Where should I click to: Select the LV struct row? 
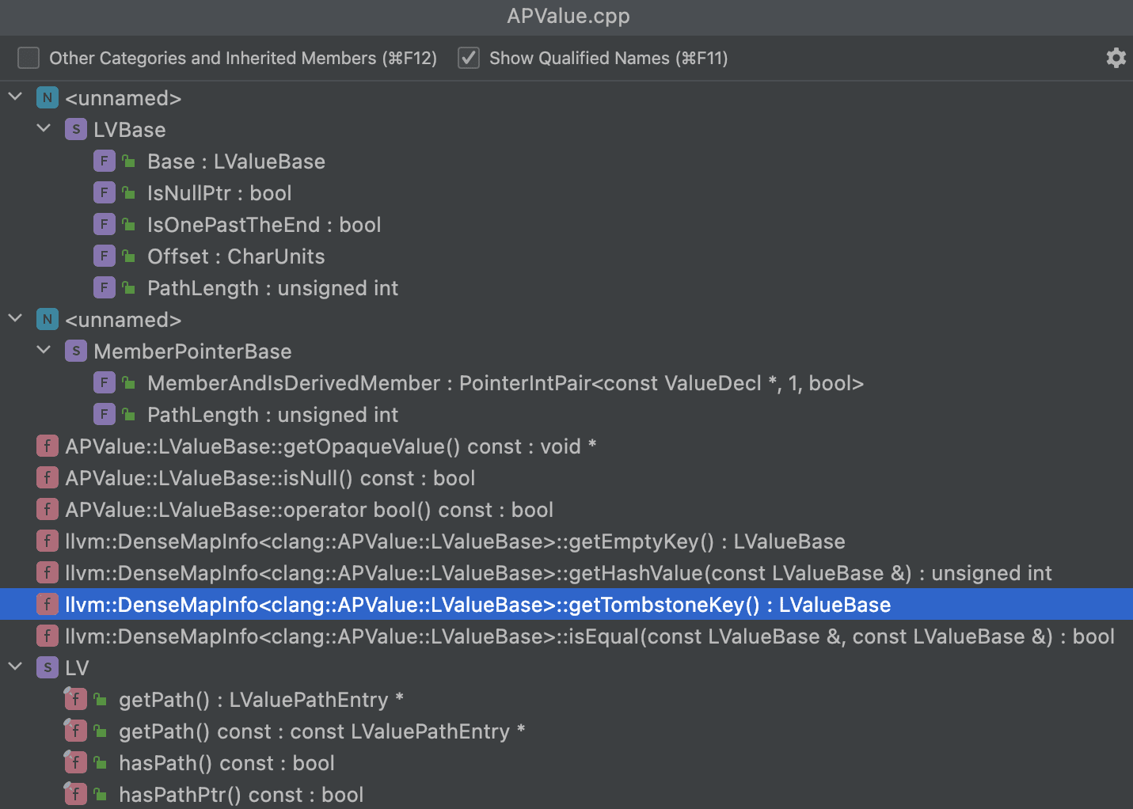click(x=566, y=667)
